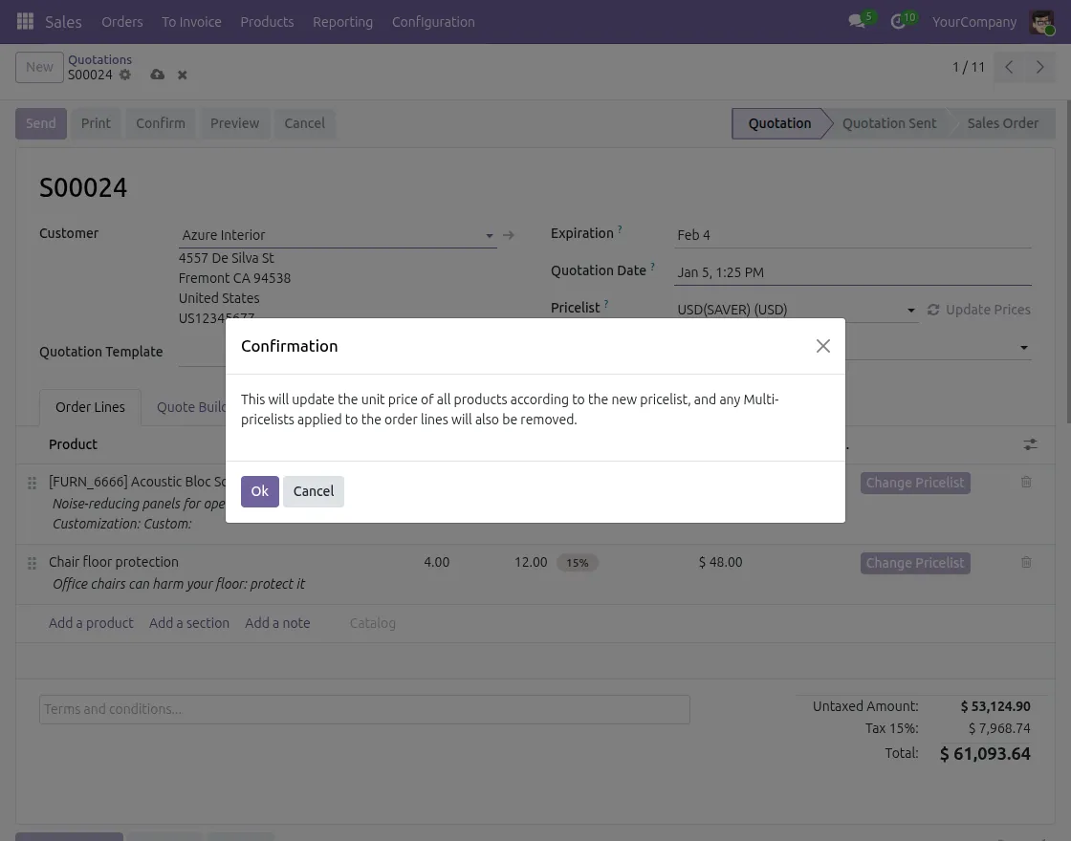Click the Product column header

point(73,444)
